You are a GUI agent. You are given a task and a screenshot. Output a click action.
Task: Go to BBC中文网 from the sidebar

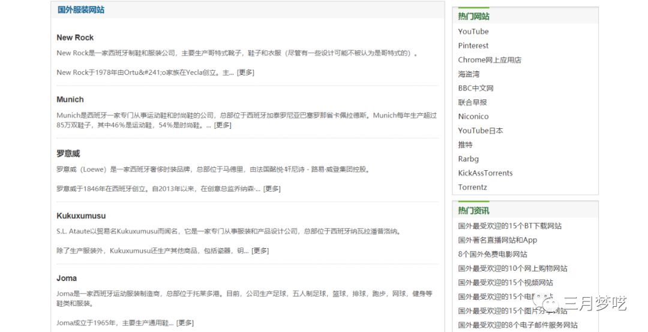pyautogui.click(x=476, y=88)
